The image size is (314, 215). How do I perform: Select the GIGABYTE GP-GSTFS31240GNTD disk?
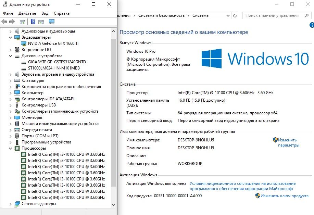coord(57,62)
